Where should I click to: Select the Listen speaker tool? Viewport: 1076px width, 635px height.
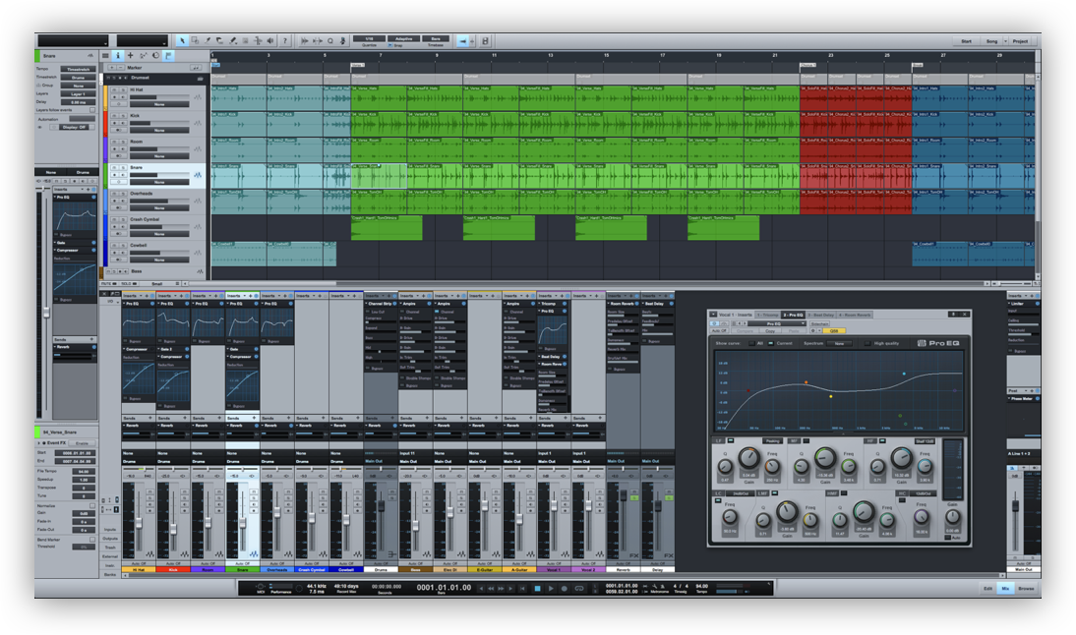click(x=271, y=41)
